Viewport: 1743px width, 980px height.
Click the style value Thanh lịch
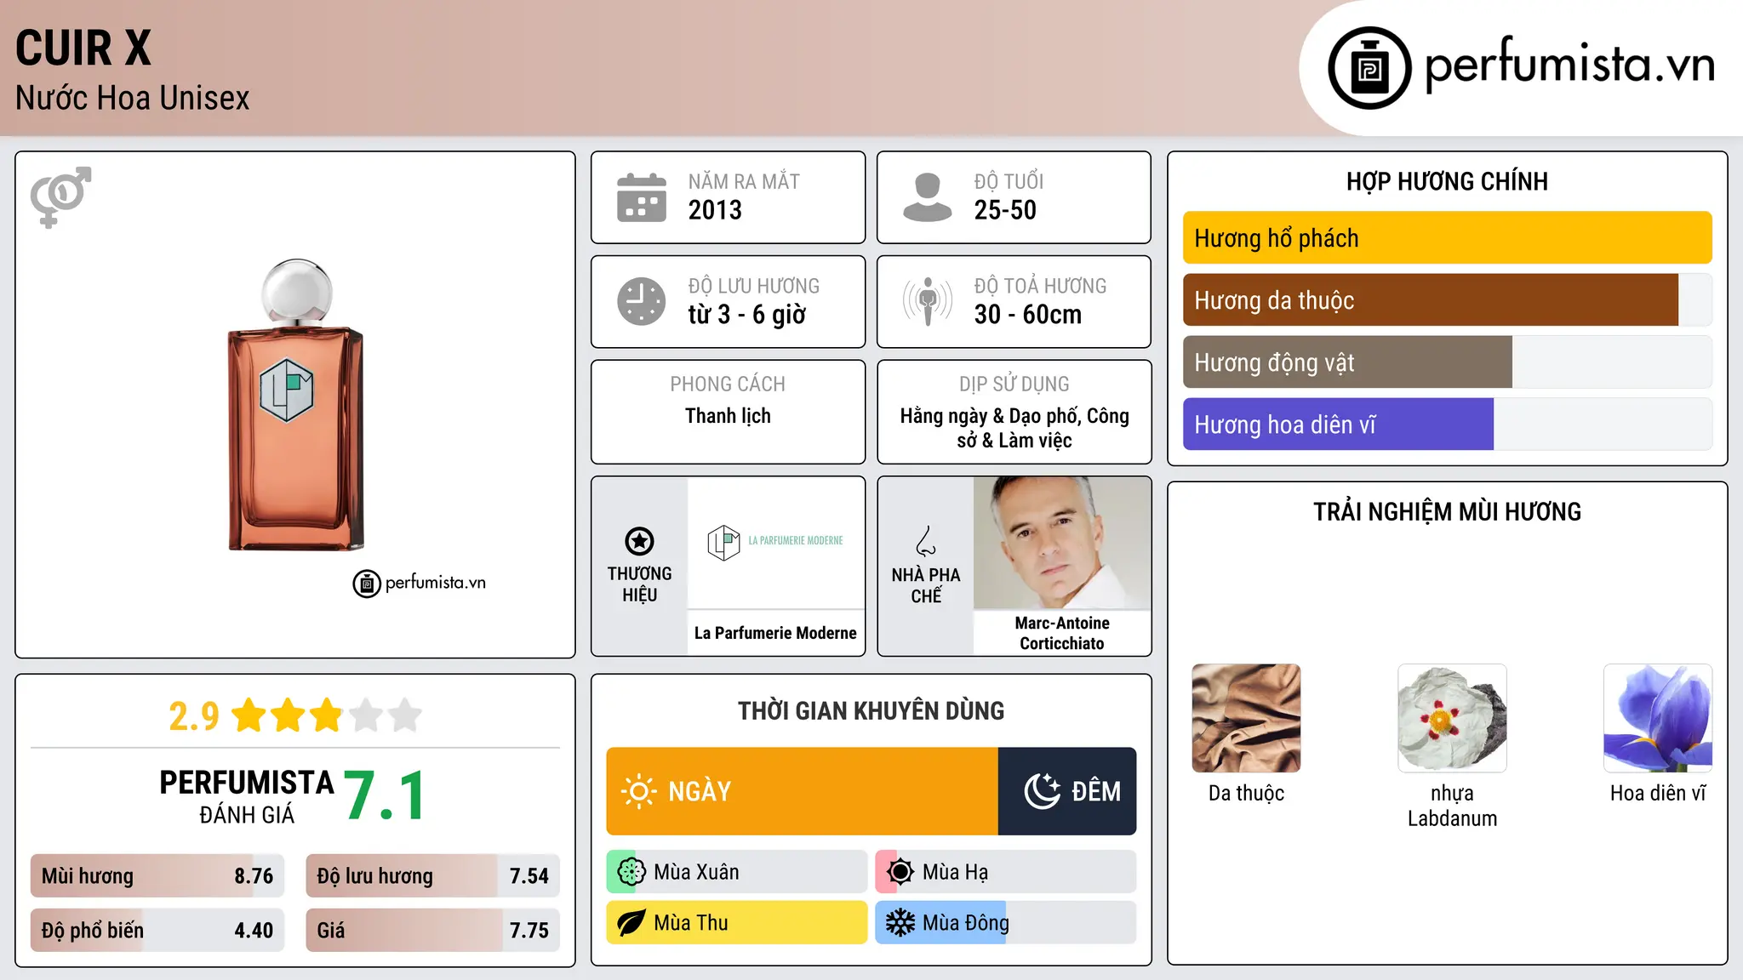[x=728, y=416]
